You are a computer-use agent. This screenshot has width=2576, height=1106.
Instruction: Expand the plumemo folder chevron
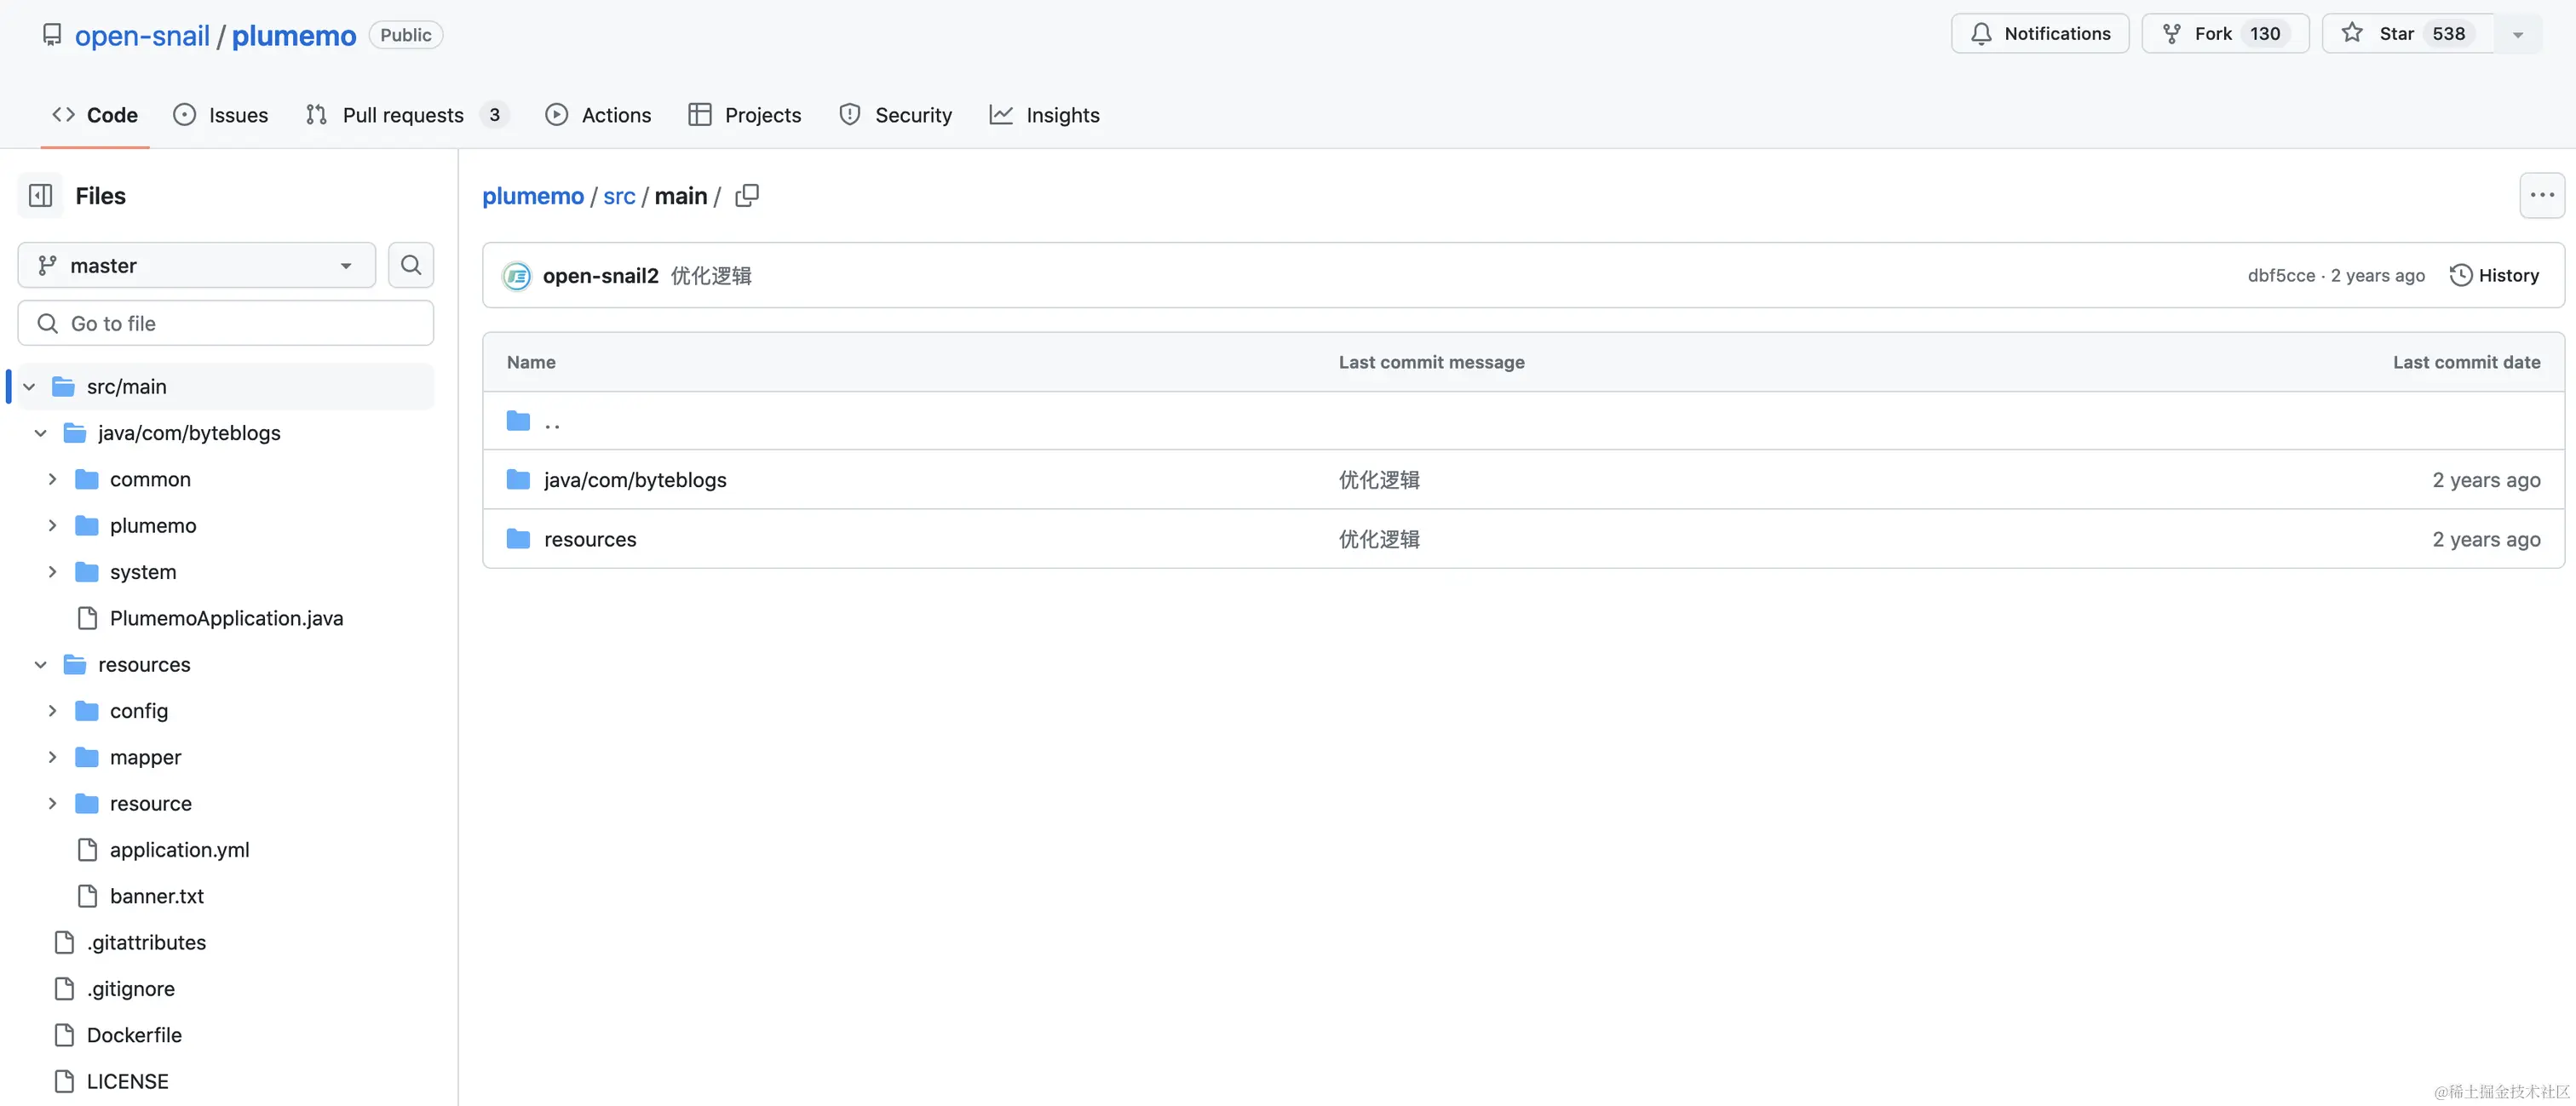tap(52, 525)
